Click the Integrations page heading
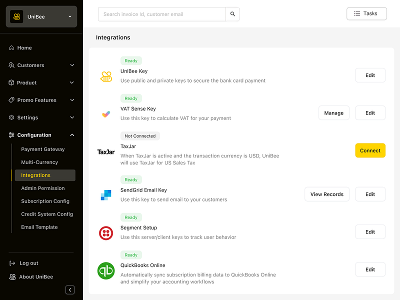400x300 pixels. (x=113, y=37)
